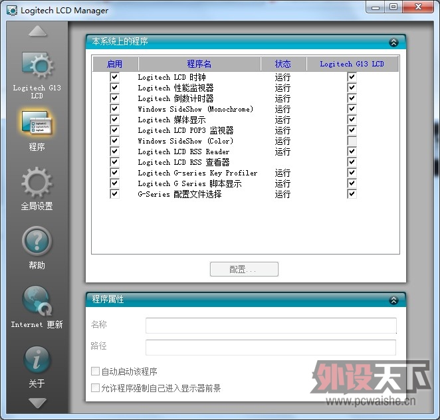
Task: Toggle G13 LCD checkbox for Logitech LCD 时钟
Action: [352, 77]
